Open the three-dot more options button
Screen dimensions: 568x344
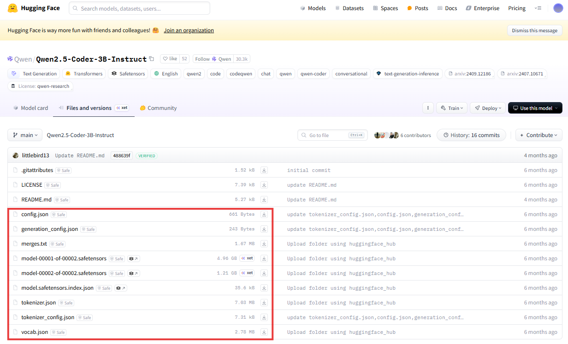428,108
